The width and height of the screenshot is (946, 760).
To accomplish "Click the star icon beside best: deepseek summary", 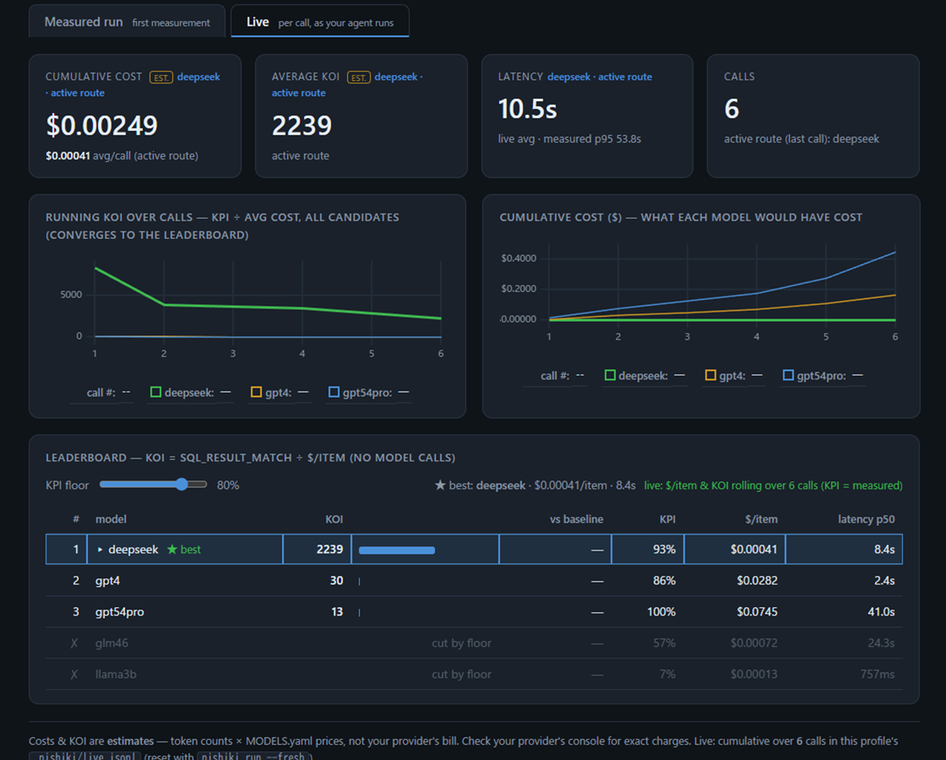I will (x=440, y=485).
